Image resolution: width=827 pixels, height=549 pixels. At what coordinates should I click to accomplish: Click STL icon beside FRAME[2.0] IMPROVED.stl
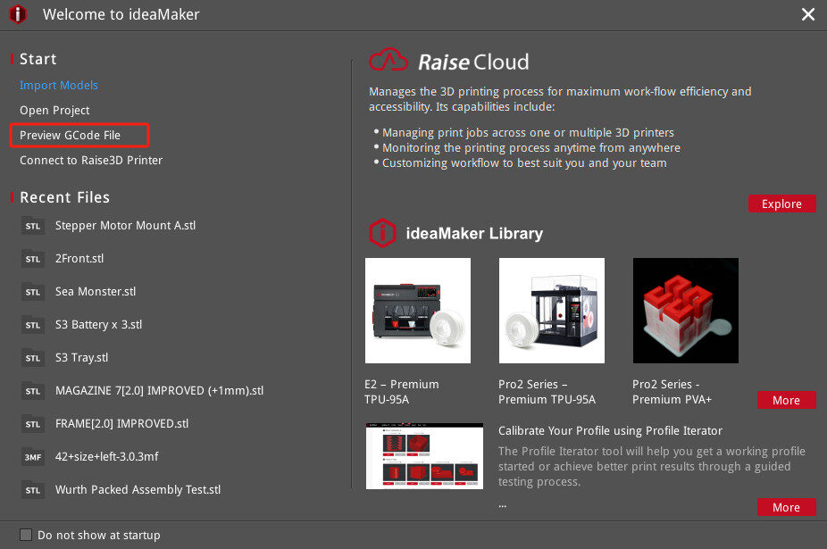(x=33, y=424)
